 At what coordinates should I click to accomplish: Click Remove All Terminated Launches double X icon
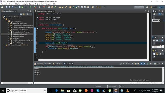click(x=129, y=64)
